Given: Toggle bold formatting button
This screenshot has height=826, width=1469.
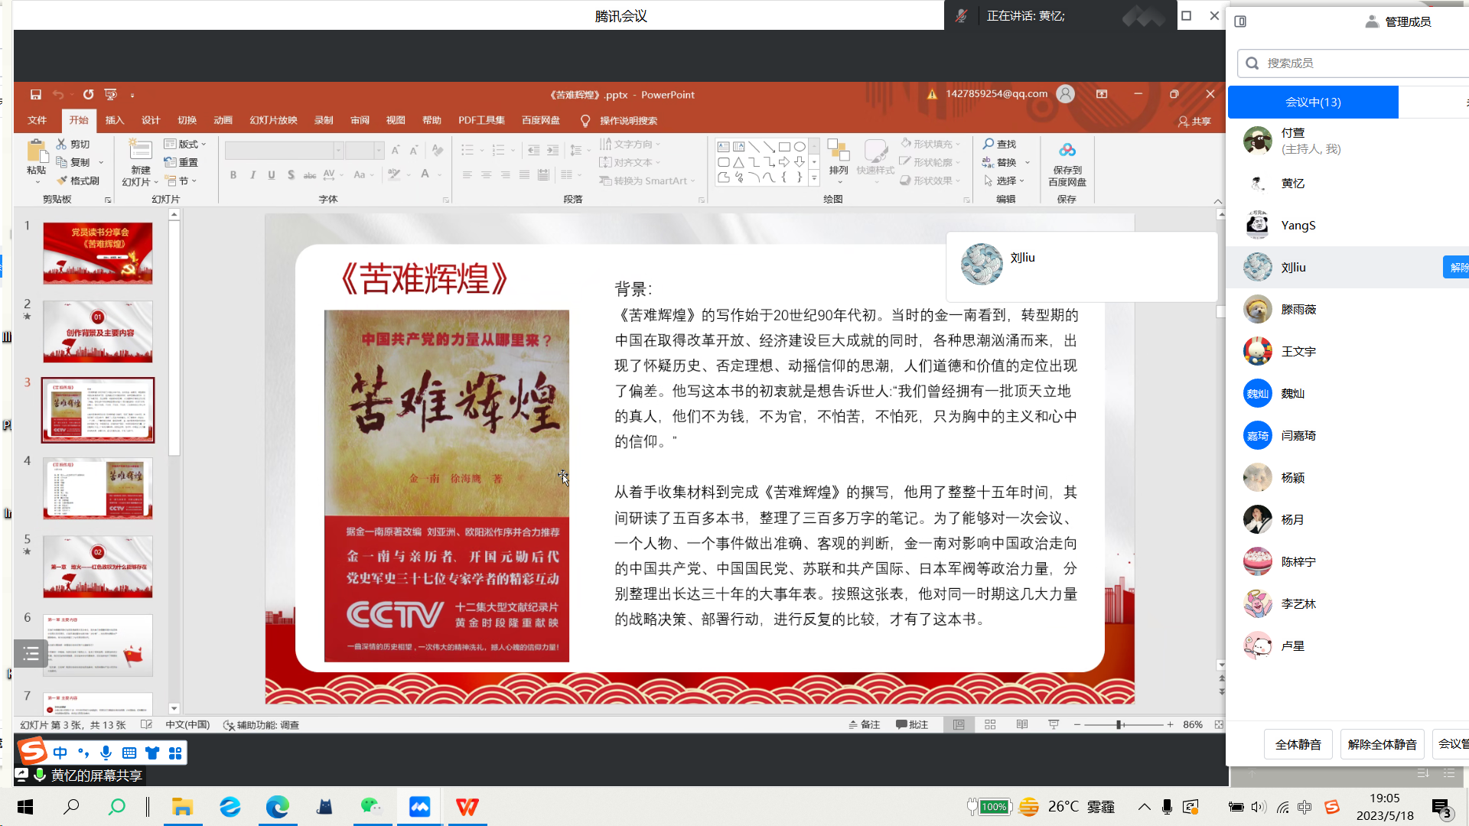Looking at the screenshot, I should (x=233, y=175).
